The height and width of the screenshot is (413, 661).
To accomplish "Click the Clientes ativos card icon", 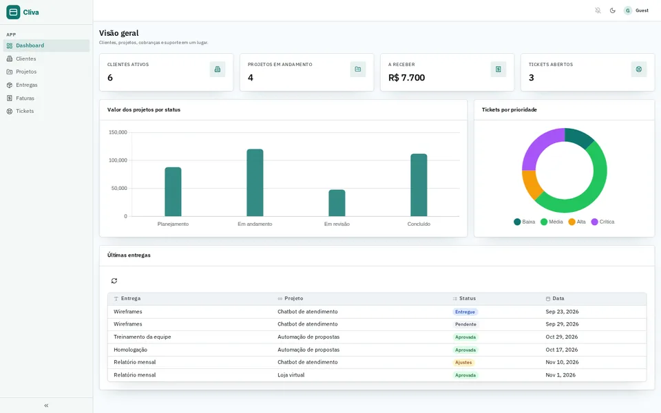I will point(218,69).
